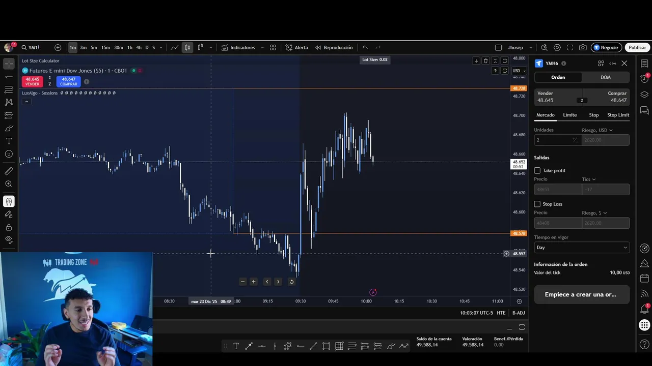Screen dimensions: 652x366
Task: Open the indicator templates grid icon
Action: (273, 47)
